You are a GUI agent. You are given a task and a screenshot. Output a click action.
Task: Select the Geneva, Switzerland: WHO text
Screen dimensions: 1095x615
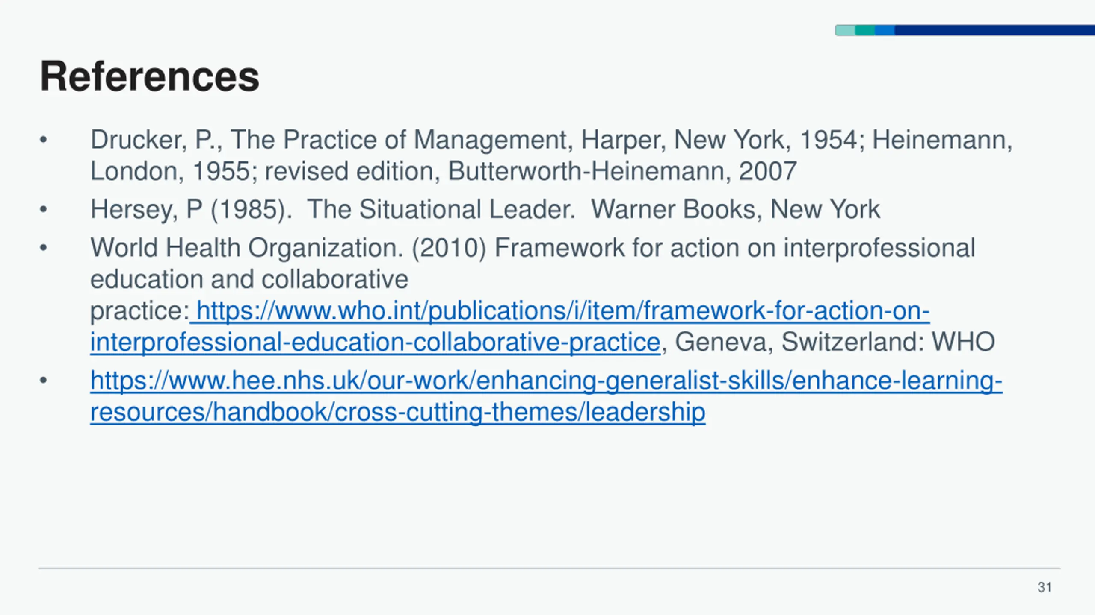[x=835, y=342]
